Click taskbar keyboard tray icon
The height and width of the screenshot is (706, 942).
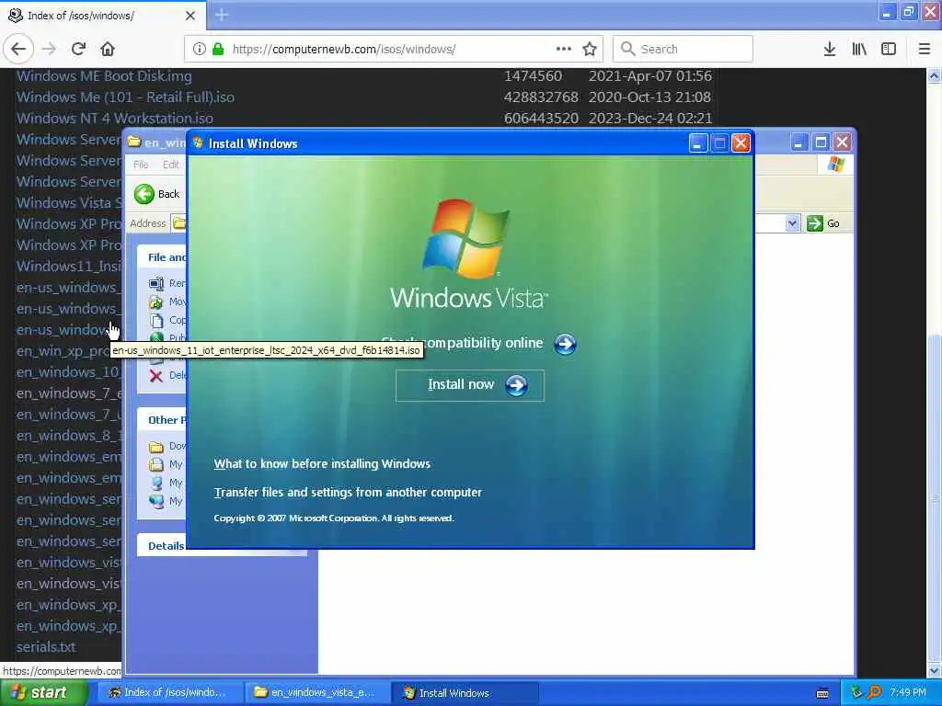[822, 693]
